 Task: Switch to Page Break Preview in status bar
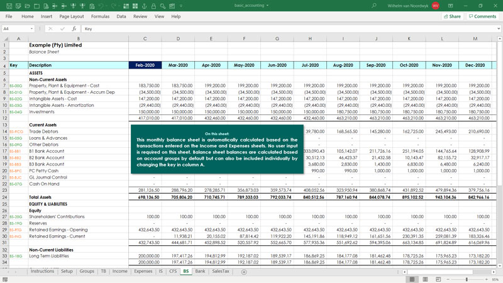(x=438, y=279)
